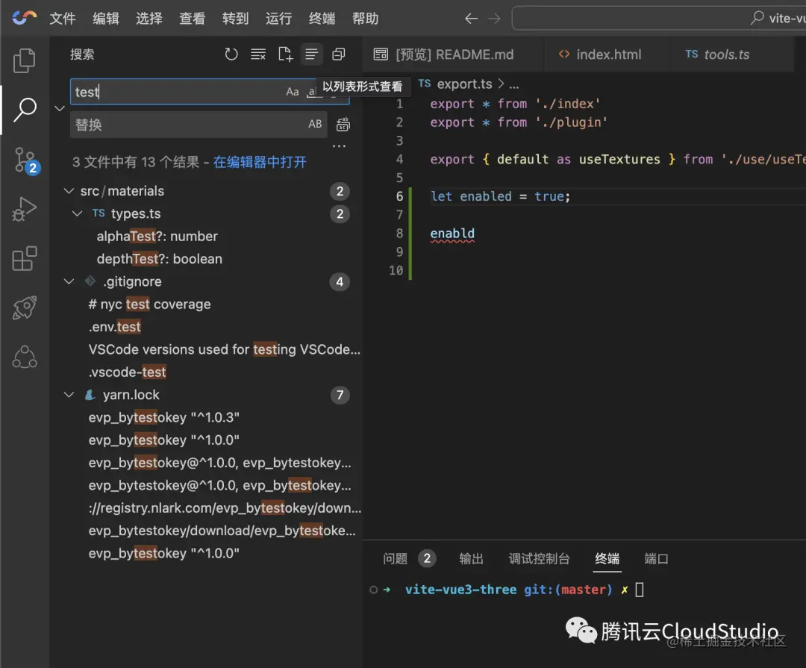Open the VSCode versions used for testing result
The width and height of the screenshot is (806, 668).
224,349
